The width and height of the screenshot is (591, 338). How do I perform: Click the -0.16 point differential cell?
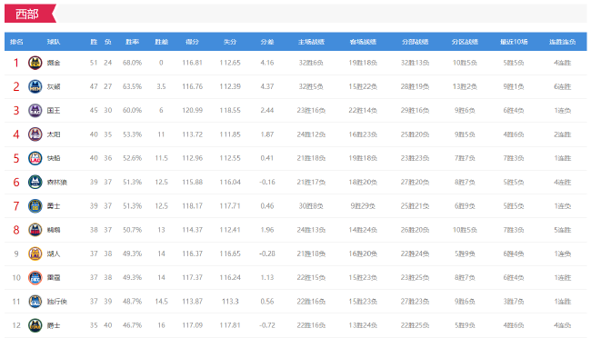point(267,182)
